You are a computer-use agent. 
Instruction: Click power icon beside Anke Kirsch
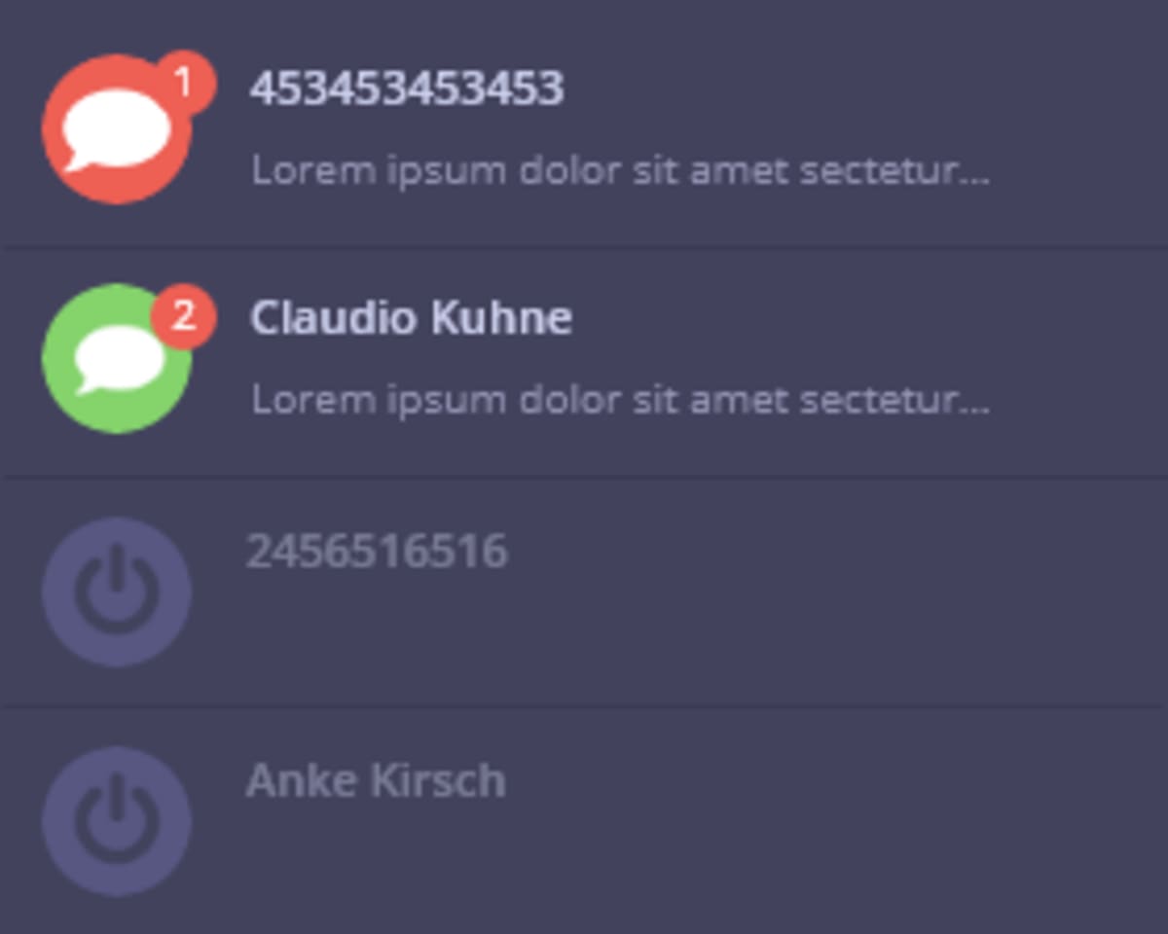[117, 821]
